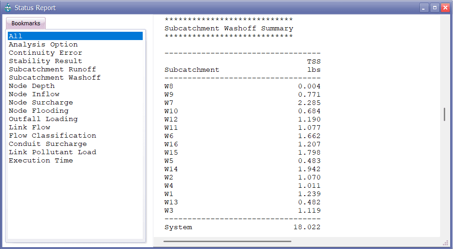This screenshot has width=453, height=249.
Task: Select Subcatchment Washoff bookmark
Action: point(54,78)
